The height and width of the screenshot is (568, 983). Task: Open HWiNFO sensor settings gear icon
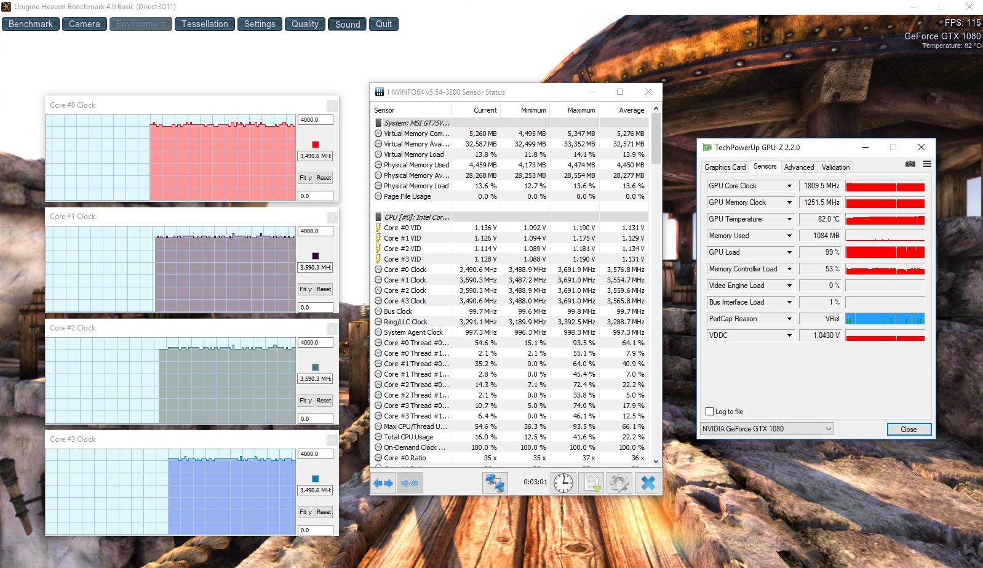[619, 483]
